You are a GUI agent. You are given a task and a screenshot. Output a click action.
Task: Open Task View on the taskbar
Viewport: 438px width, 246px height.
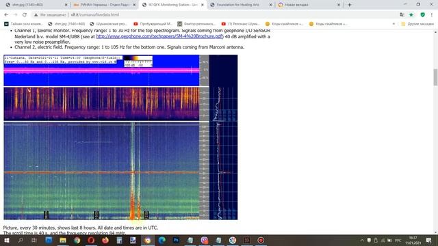click(x=34, y=240)
